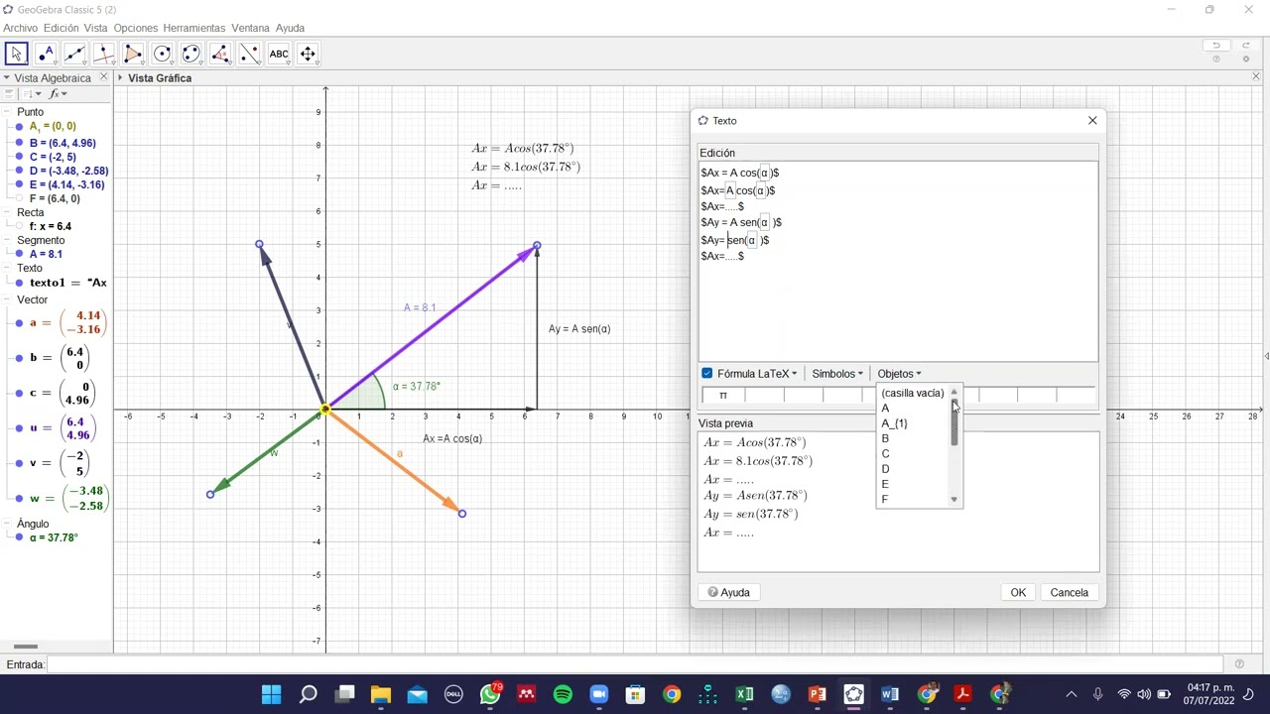Click Cancela in the Texto dialog

click(x=1070, y=592)
